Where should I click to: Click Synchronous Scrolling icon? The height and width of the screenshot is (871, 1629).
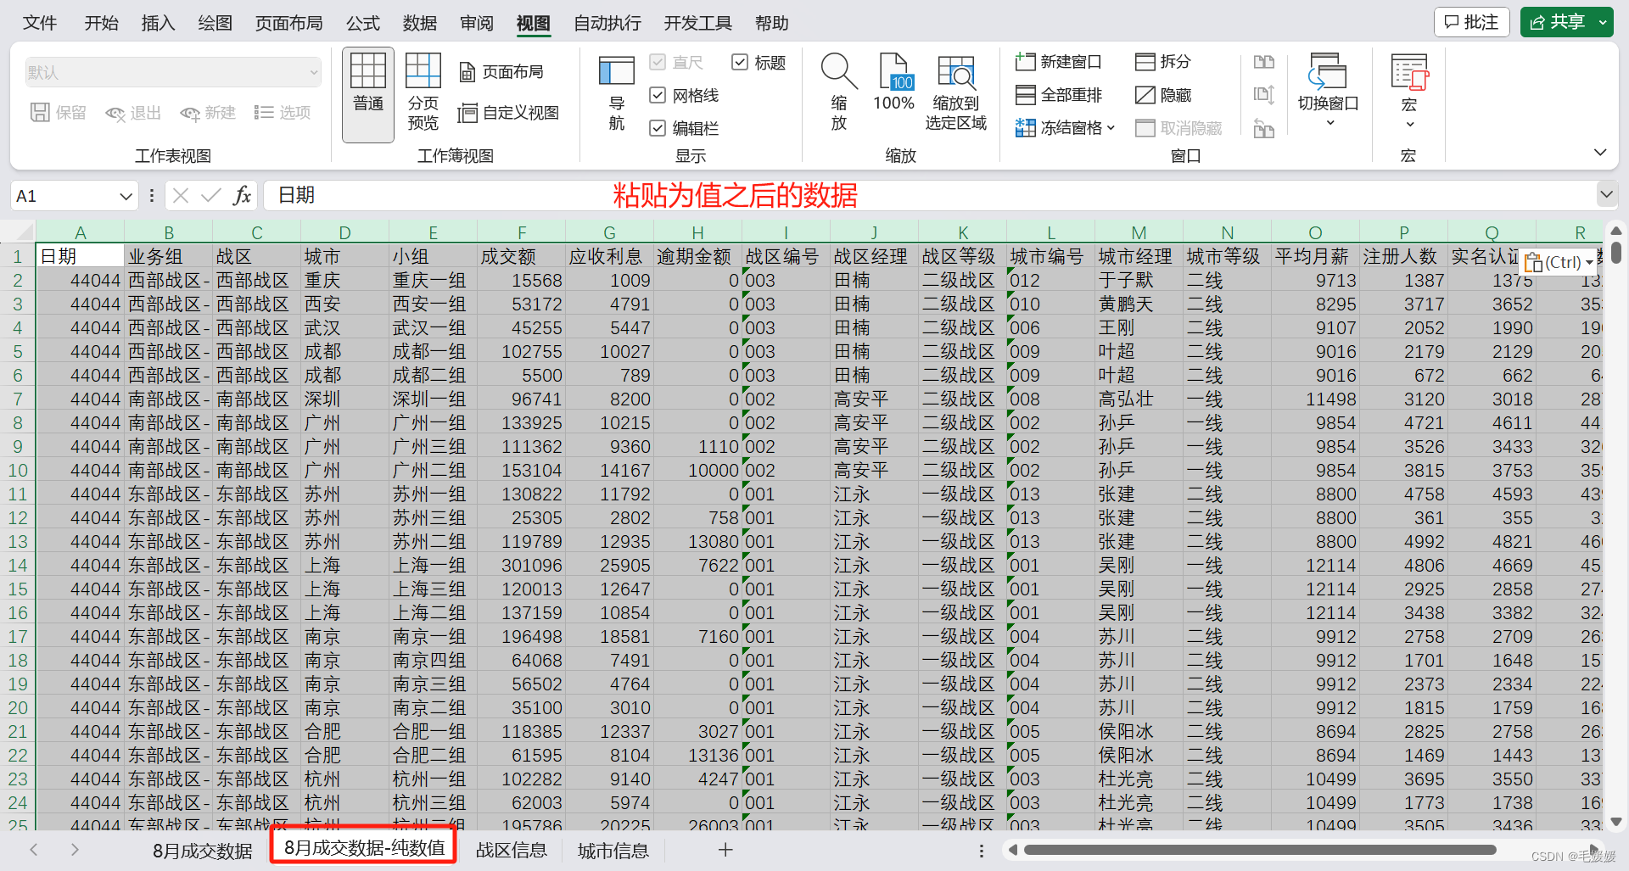pos(1264,95)
